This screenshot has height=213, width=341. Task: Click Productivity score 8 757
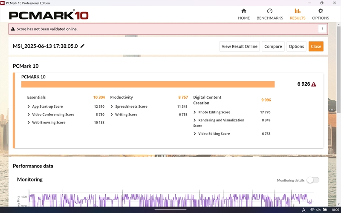pyautogui.click(x=183, y=98)
